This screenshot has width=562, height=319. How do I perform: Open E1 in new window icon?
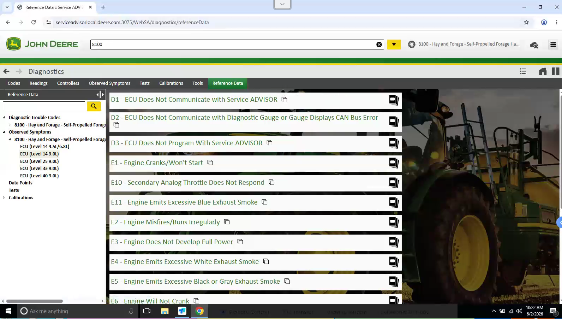(394, 163)
